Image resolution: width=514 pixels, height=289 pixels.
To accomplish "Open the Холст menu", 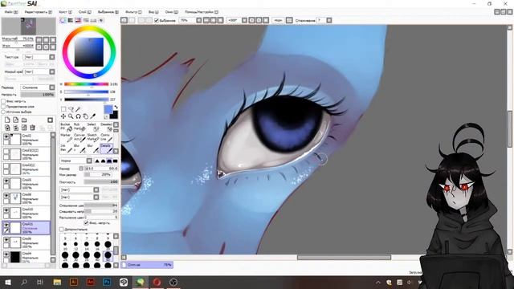I will [x=65, y=12].
